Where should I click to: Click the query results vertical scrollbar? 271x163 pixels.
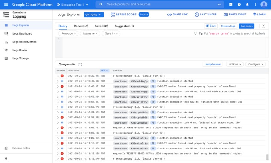(x=268, y=156)
